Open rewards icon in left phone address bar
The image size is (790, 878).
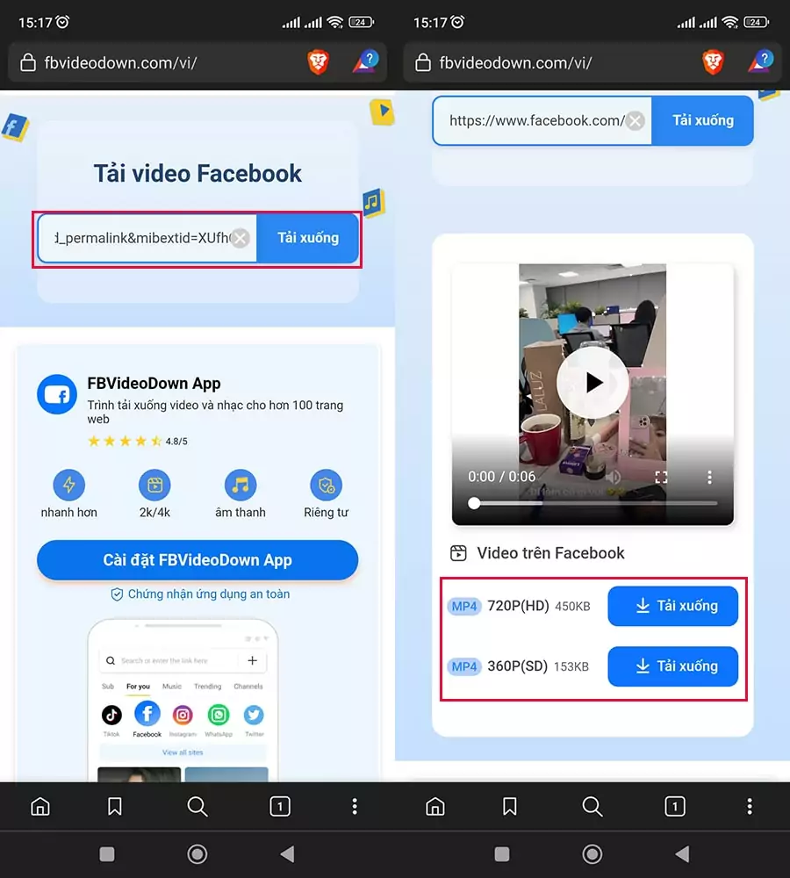pos(366,61)
